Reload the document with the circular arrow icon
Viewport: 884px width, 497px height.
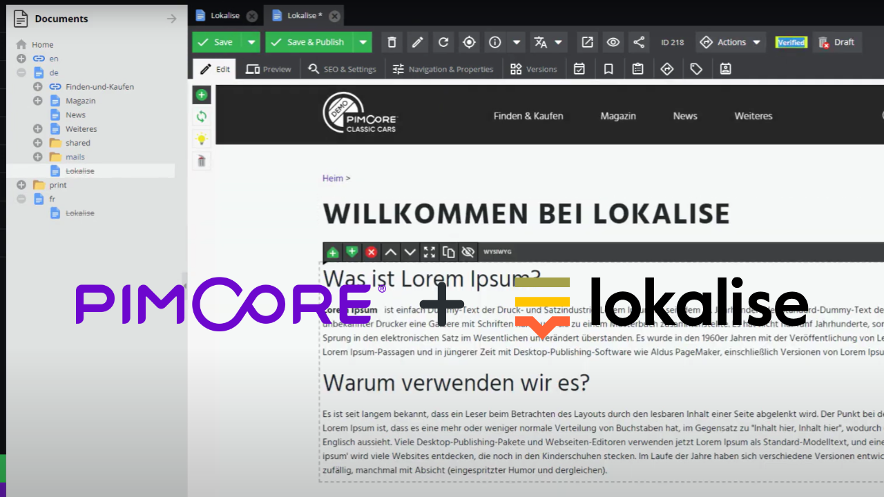click(443, 42)
